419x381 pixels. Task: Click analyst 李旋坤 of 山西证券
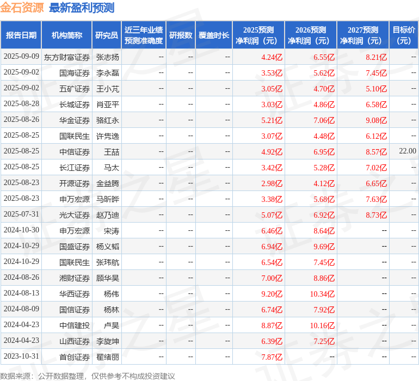click(107, 341)
